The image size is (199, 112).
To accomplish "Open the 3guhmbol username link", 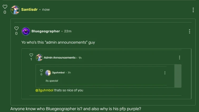I will pos(58,72).
